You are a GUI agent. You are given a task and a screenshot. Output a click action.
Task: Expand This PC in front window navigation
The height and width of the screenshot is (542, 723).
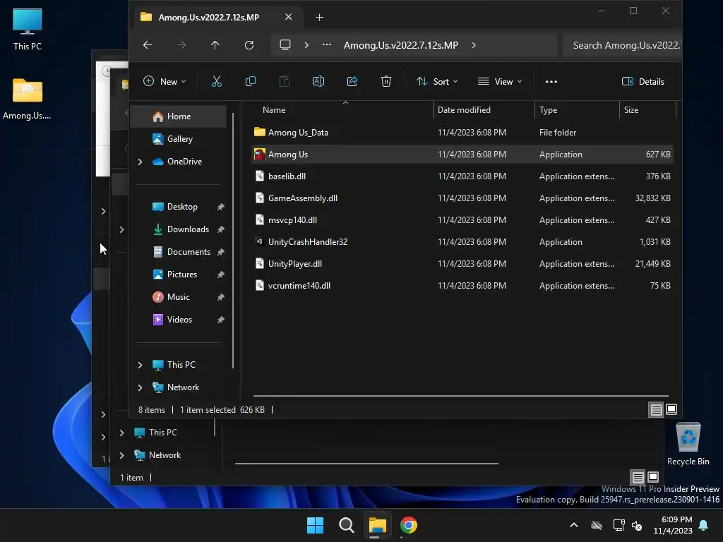coord(141,365)
